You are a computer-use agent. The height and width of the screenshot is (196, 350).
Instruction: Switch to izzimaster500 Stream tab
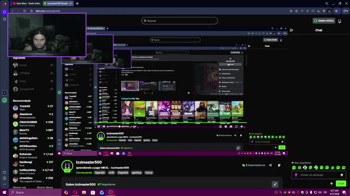coord(58,4)
